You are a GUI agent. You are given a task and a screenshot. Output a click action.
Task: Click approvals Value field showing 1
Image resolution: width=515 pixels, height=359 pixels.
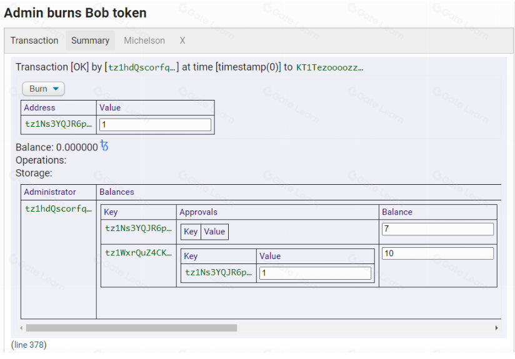315,273
